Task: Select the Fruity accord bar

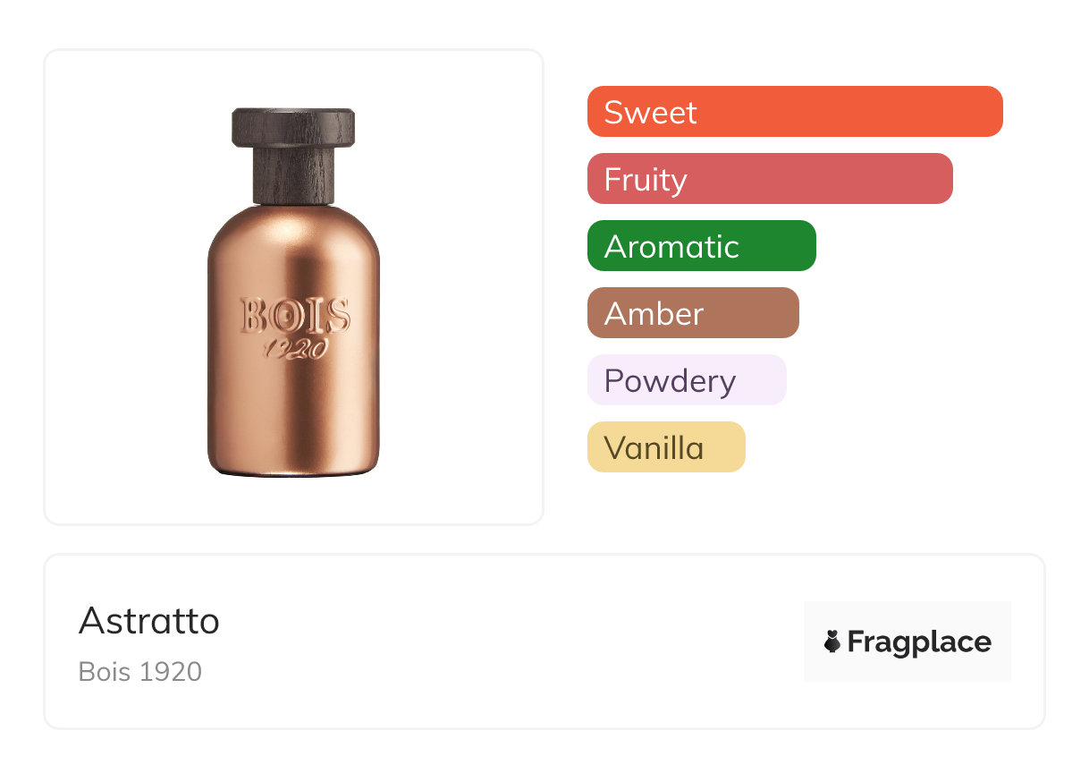Action: (770, 178)
